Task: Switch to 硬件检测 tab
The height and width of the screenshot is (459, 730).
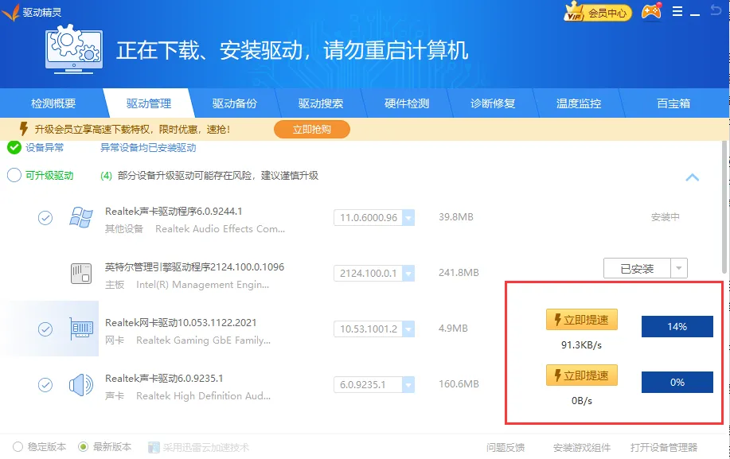Action: (407, 103)
